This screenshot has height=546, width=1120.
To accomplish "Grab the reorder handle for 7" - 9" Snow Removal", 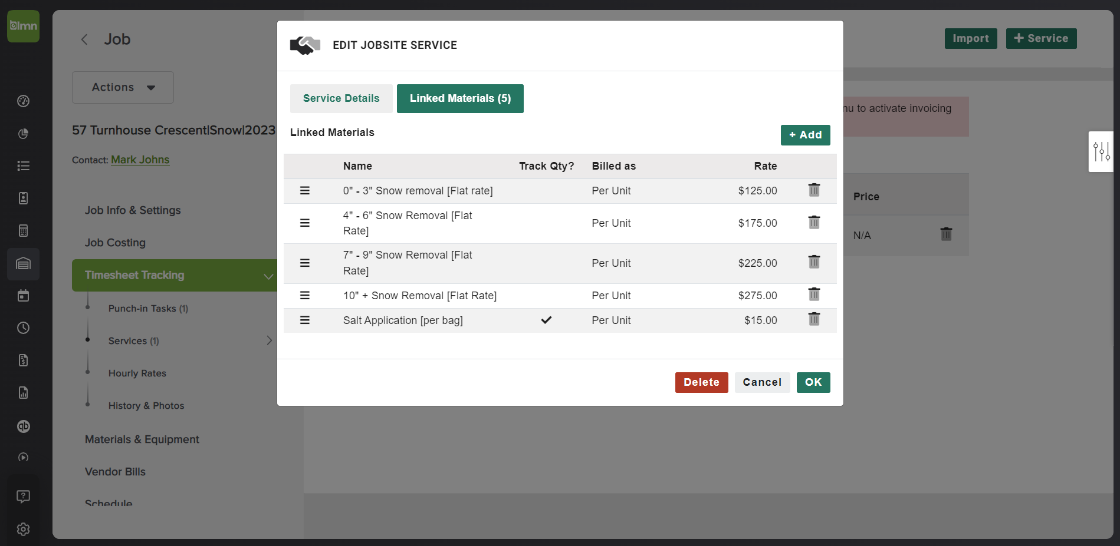I will click(x=305, y=263).
